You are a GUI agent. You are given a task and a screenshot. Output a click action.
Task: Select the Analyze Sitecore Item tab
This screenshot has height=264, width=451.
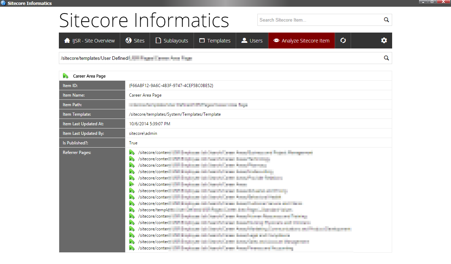[301, 41]
